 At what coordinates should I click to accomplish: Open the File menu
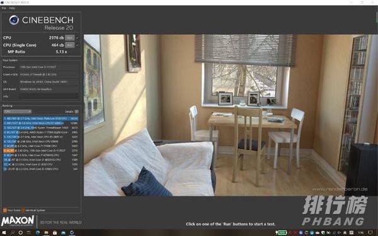tap(4, 8)
